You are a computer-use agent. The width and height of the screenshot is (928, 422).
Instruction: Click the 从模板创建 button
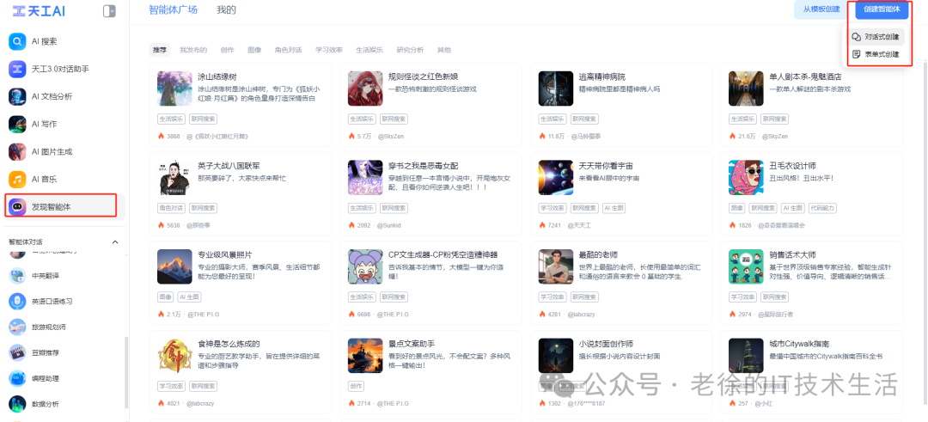tap(821, 9)
